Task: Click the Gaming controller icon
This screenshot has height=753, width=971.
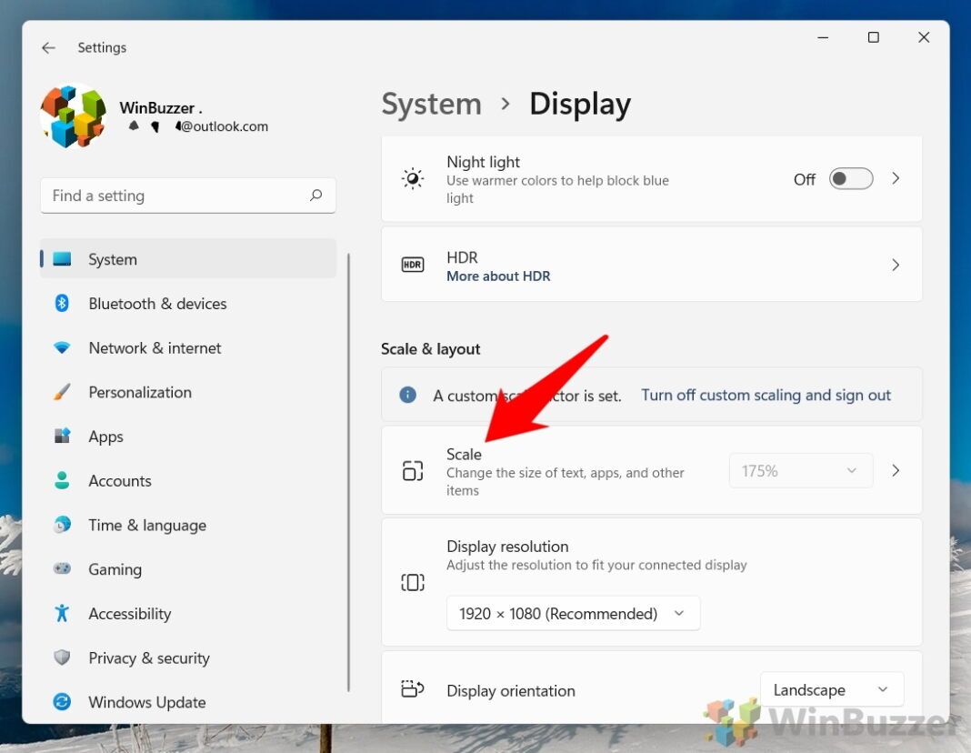Action: click(x=62, y=568)
